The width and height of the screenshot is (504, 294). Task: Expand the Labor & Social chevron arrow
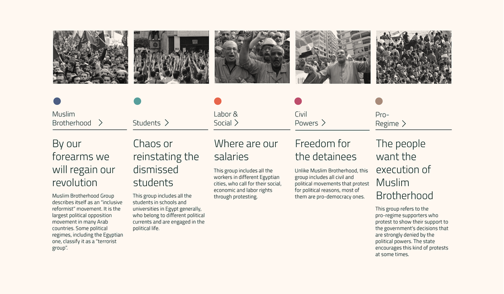point(236,123)
